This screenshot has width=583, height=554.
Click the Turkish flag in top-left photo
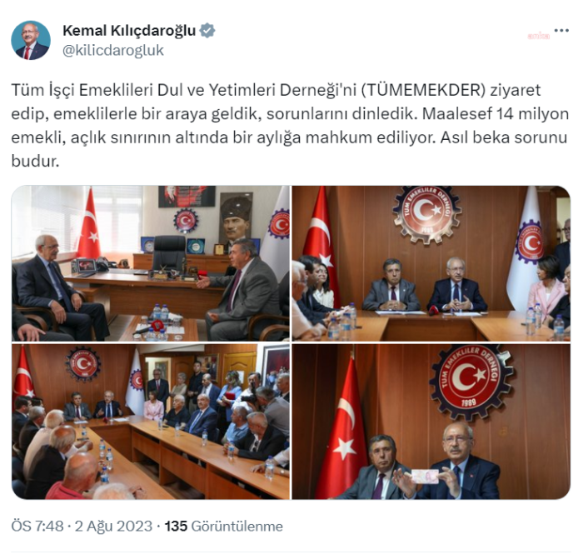click(89, 225)
